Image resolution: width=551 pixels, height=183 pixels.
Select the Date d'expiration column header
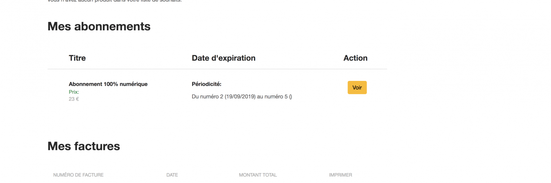(x=223, y=58)
